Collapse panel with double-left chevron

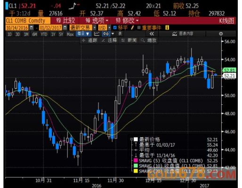(152, 34)
